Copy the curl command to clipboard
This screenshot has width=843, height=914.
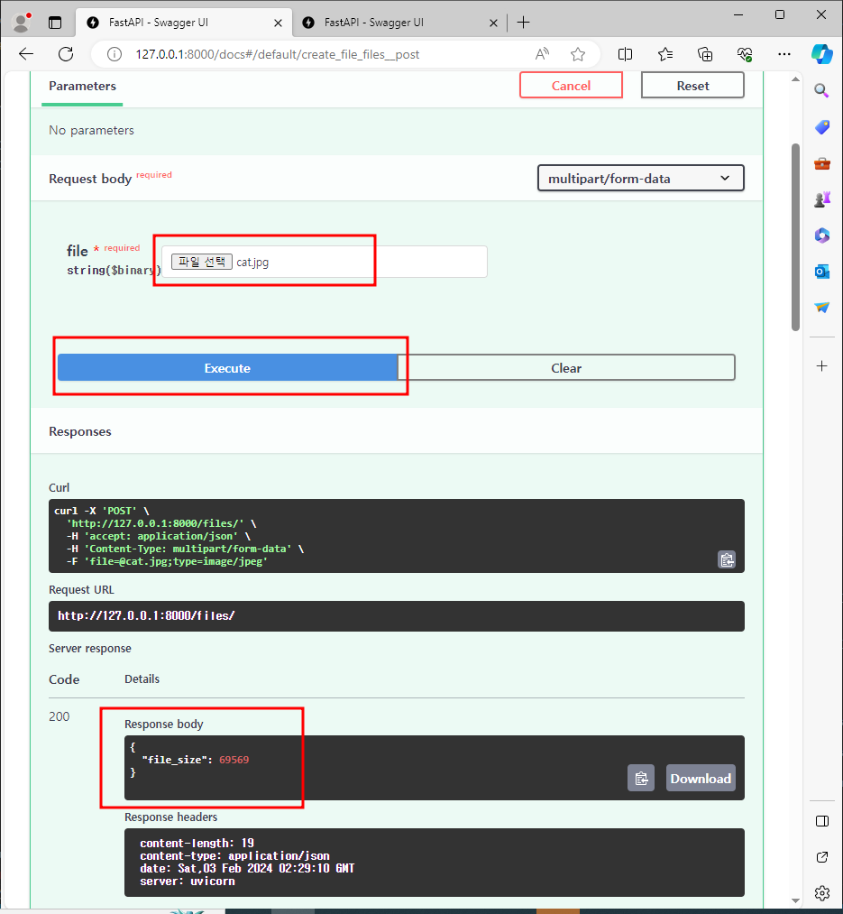click(727, 559)
